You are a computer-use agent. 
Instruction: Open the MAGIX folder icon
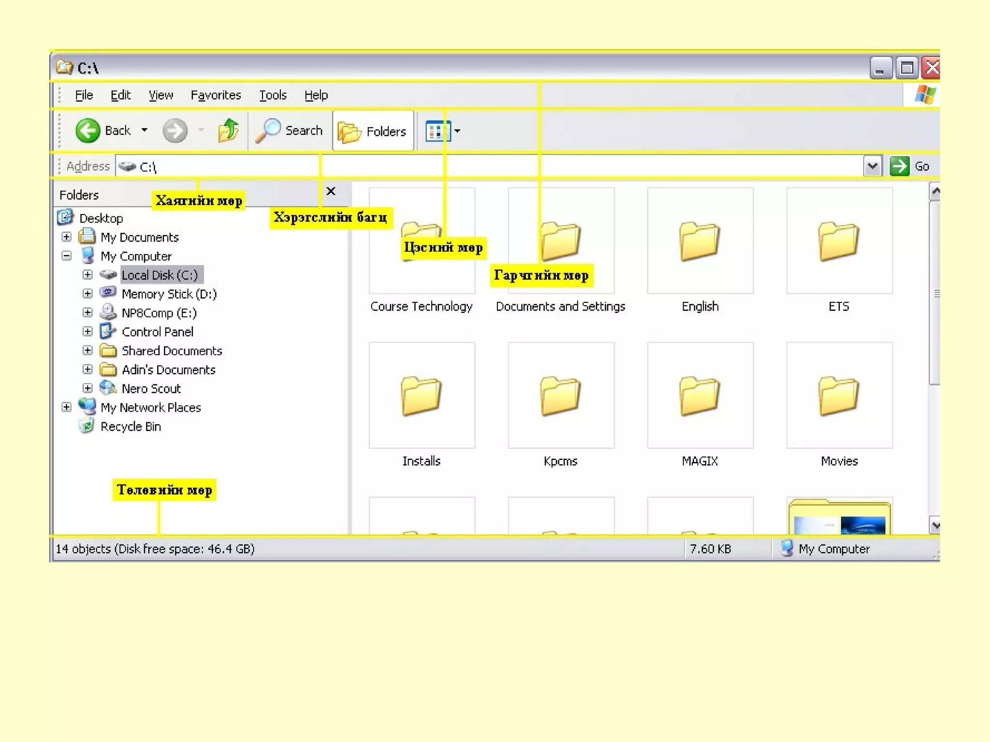pos(699,396)
